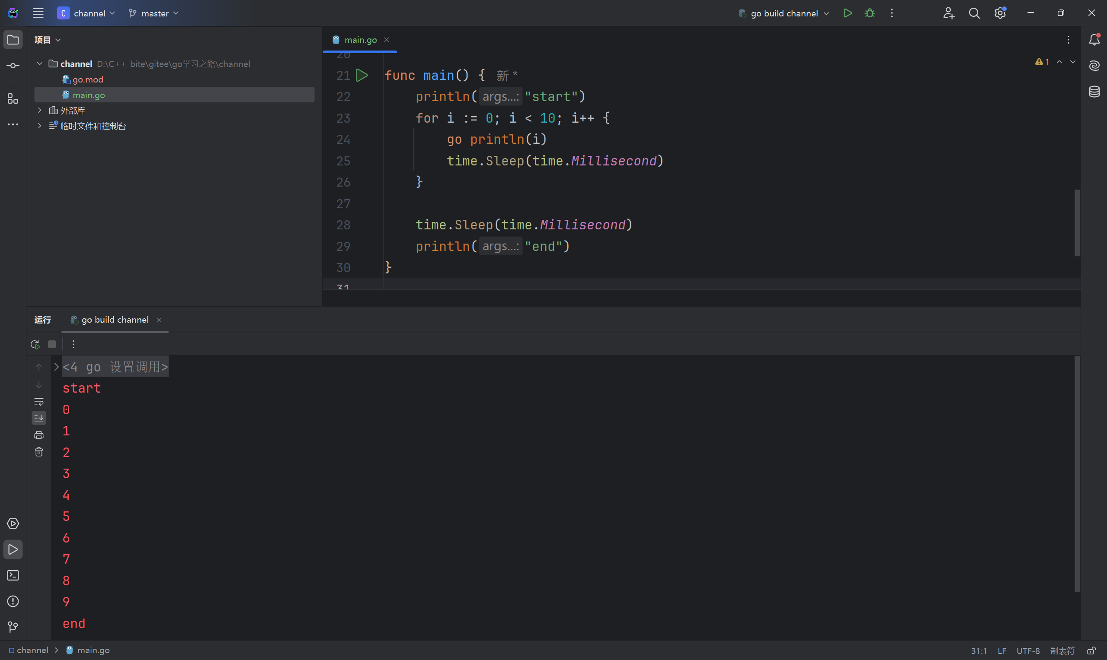Viewport: 1107px width, 660px height.
Task: Open the Services tool window
Action: (13, 524)
